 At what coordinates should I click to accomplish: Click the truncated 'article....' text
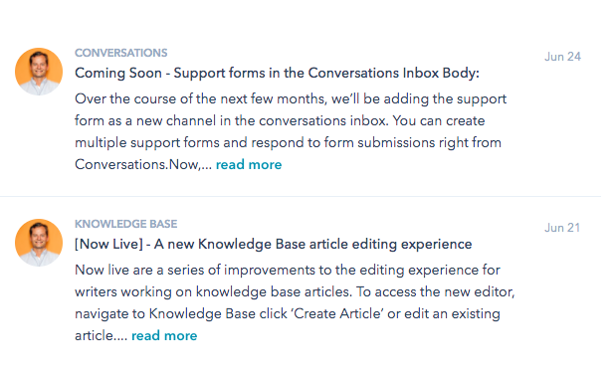(x=102, y=336)
